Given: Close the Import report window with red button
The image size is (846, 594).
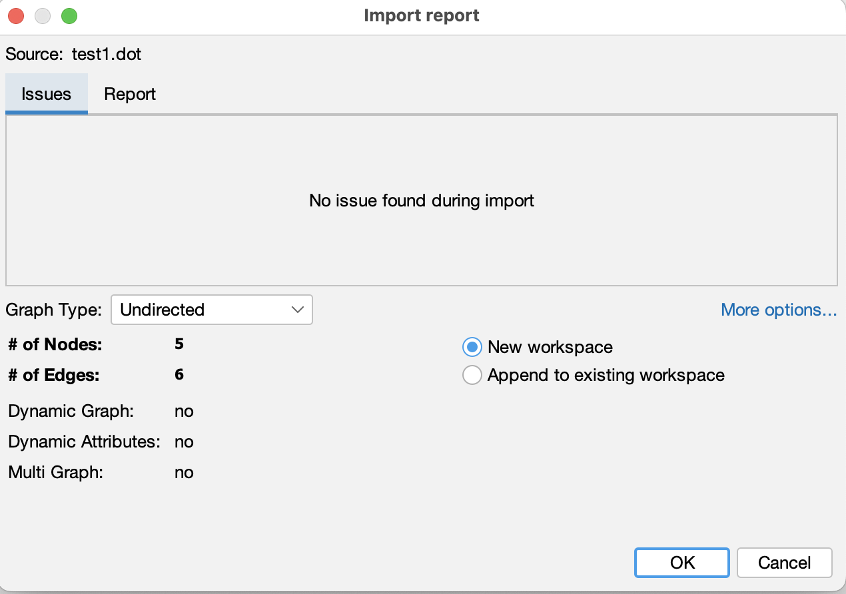Looking at the screenshot, I should [x=16, y=16].
